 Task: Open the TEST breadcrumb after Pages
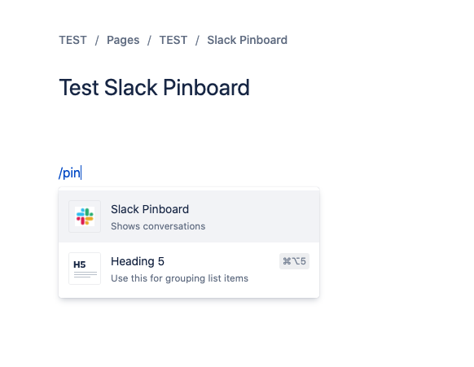click(x=173, y=40)
